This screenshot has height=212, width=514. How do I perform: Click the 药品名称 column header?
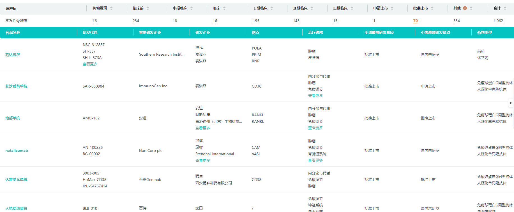13,33
